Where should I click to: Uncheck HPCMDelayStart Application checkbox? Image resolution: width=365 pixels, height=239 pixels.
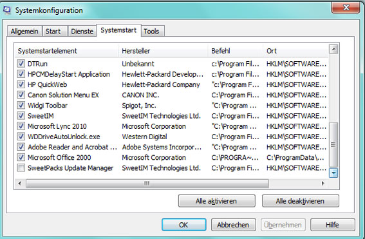[21, 74]
